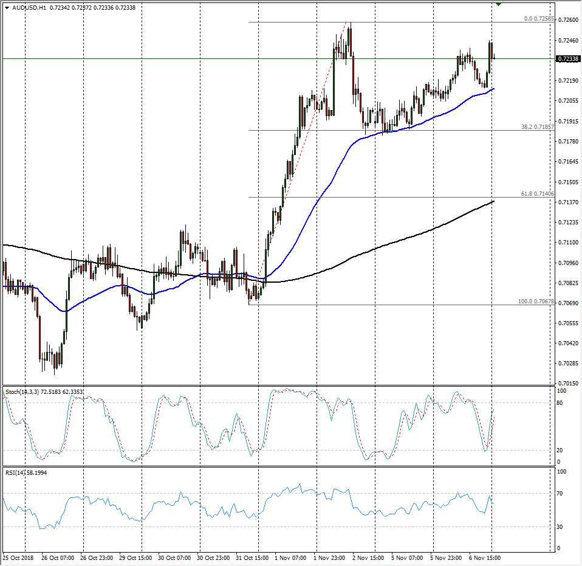Select the Fibonacci 0.0 level label 0.72585
Screen dimensions: 582x566
coord(538,19)
